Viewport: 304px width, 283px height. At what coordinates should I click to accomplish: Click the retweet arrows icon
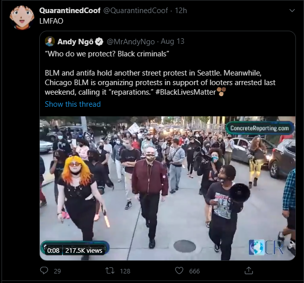pos(110,270)
